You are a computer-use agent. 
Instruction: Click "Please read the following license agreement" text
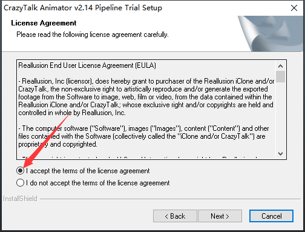pyautogui.click(x=93, y=35)
